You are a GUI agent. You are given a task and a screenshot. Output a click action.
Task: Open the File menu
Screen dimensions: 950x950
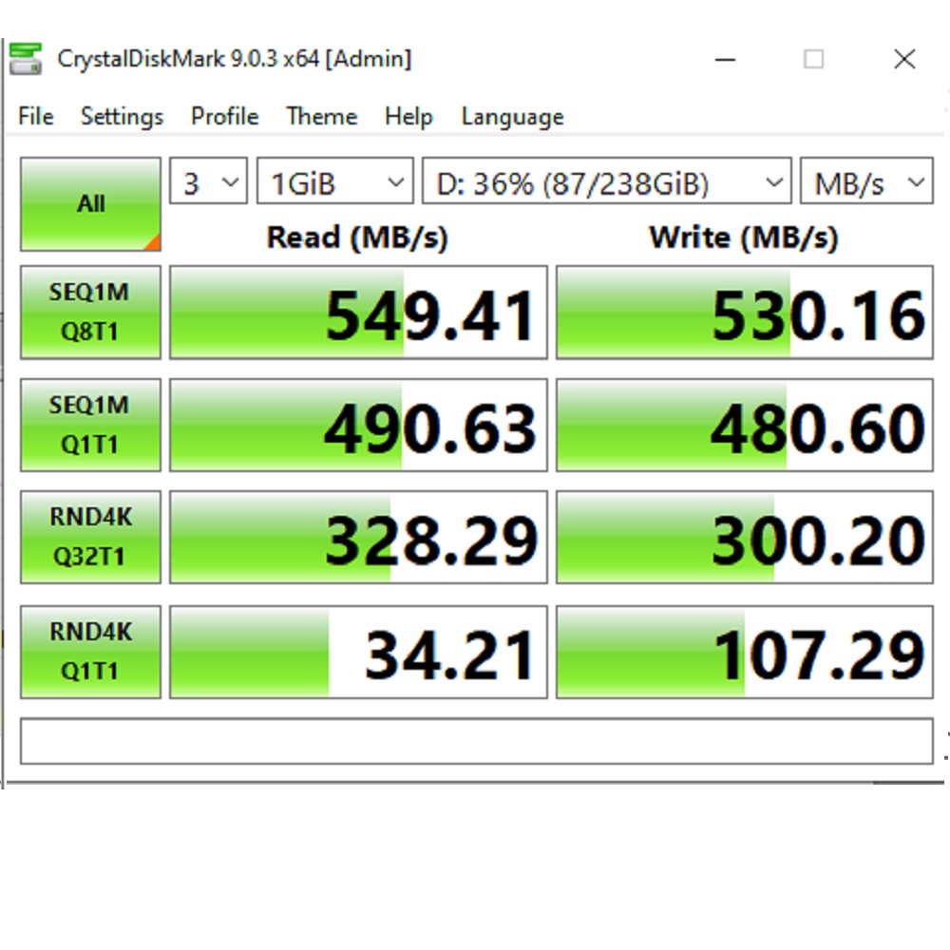click(x=36, y=116)
